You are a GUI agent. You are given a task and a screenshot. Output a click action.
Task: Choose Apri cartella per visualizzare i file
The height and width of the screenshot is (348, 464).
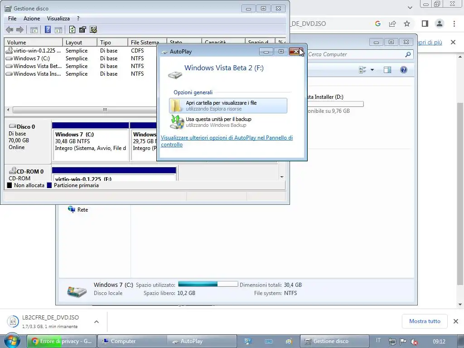228,106
